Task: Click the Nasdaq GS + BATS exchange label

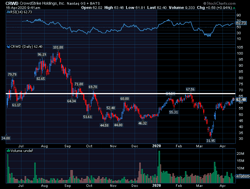Action: 83,3
